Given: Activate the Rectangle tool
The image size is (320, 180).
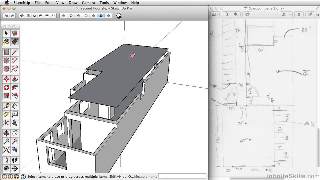Looking at the screenshot, I should coord(6,52).
